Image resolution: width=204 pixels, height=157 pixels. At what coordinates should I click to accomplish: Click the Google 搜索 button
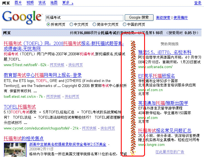tap(139, 18)
